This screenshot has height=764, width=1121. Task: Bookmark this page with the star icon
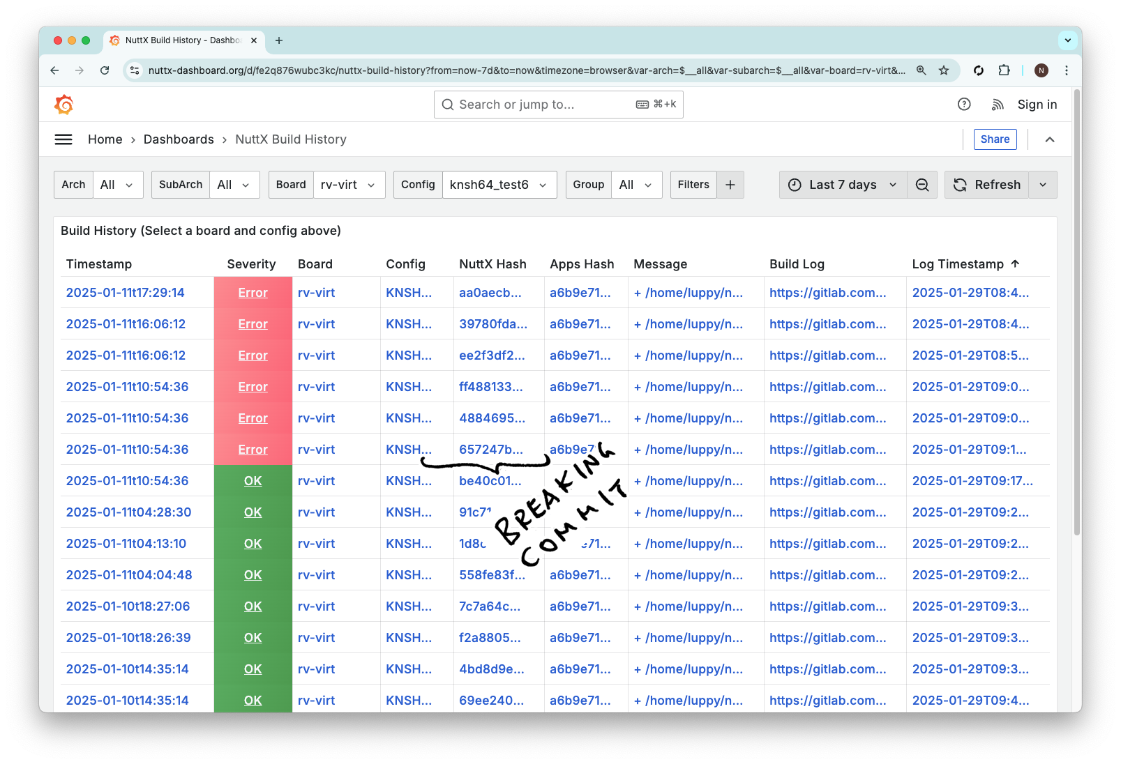click(944, 70)
